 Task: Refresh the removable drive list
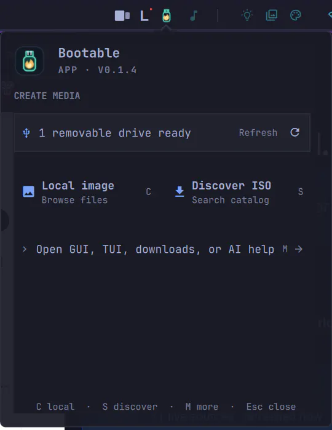click(258, 133)
